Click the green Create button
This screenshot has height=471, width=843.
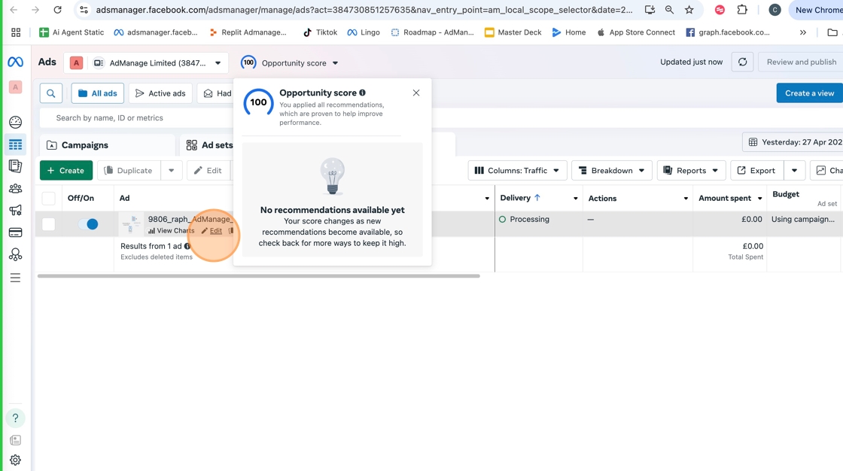coord(66,171)
